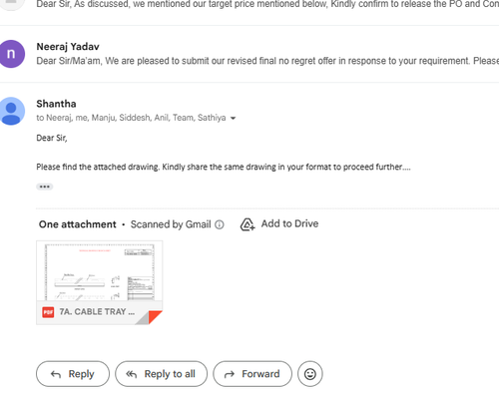The height and width of the screenshot is (396, 499).
Task: Click the 'Scanned by Gmail' text
Action: [x=171, y=224]
